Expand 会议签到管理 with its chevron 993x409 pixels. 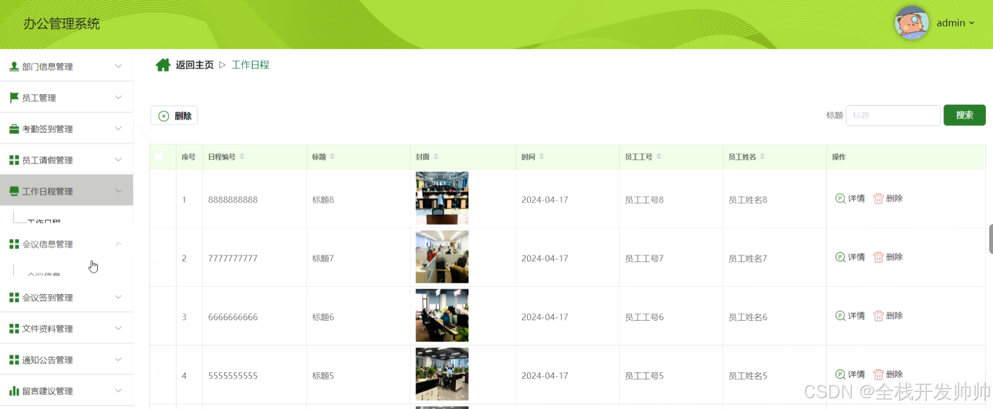118,297
